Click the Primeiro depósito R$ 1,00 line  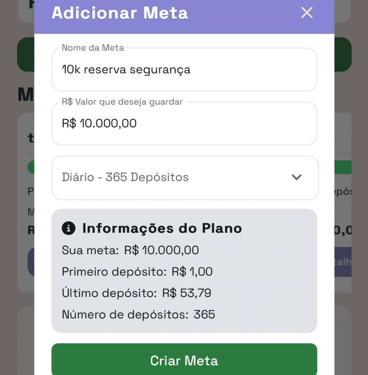137,272
